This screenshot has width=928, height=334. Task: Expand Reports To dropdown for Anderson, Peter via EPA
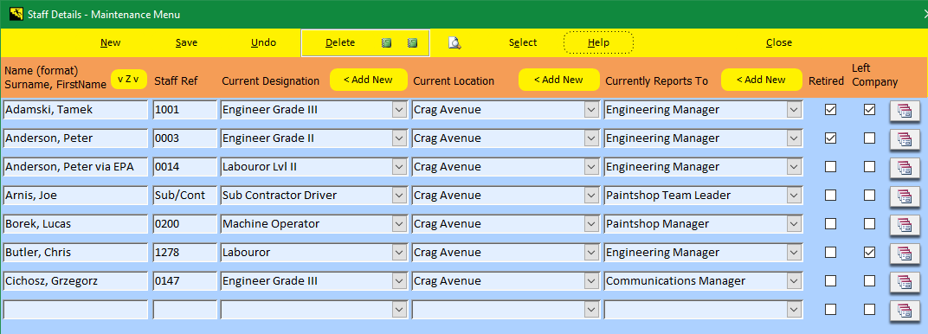click(x=795, y=167)
